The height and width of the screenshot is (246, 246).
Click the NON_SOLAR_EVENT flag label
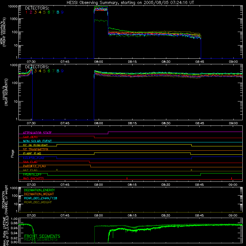37,141
